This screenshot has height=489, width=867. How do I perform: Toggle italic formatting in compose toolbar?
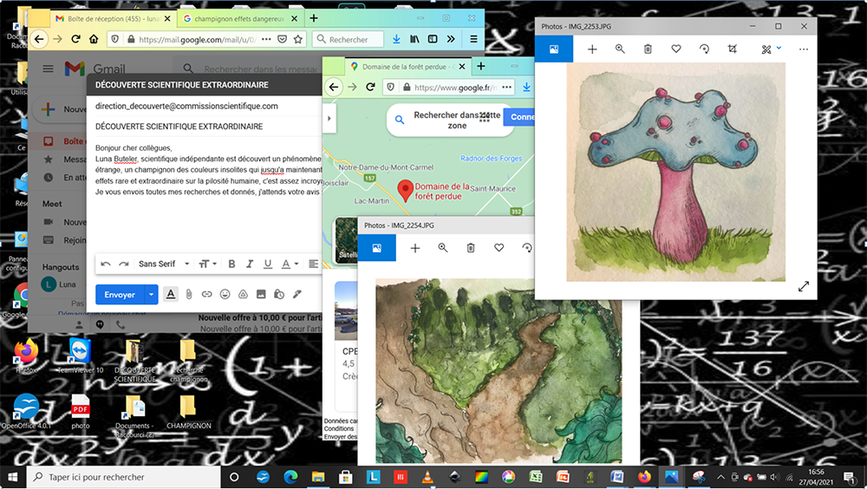pos(250,264)
